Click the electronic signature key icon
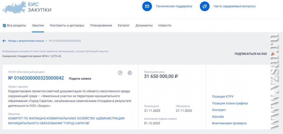Viewport: 283px width, 134px height. [120, 73]
